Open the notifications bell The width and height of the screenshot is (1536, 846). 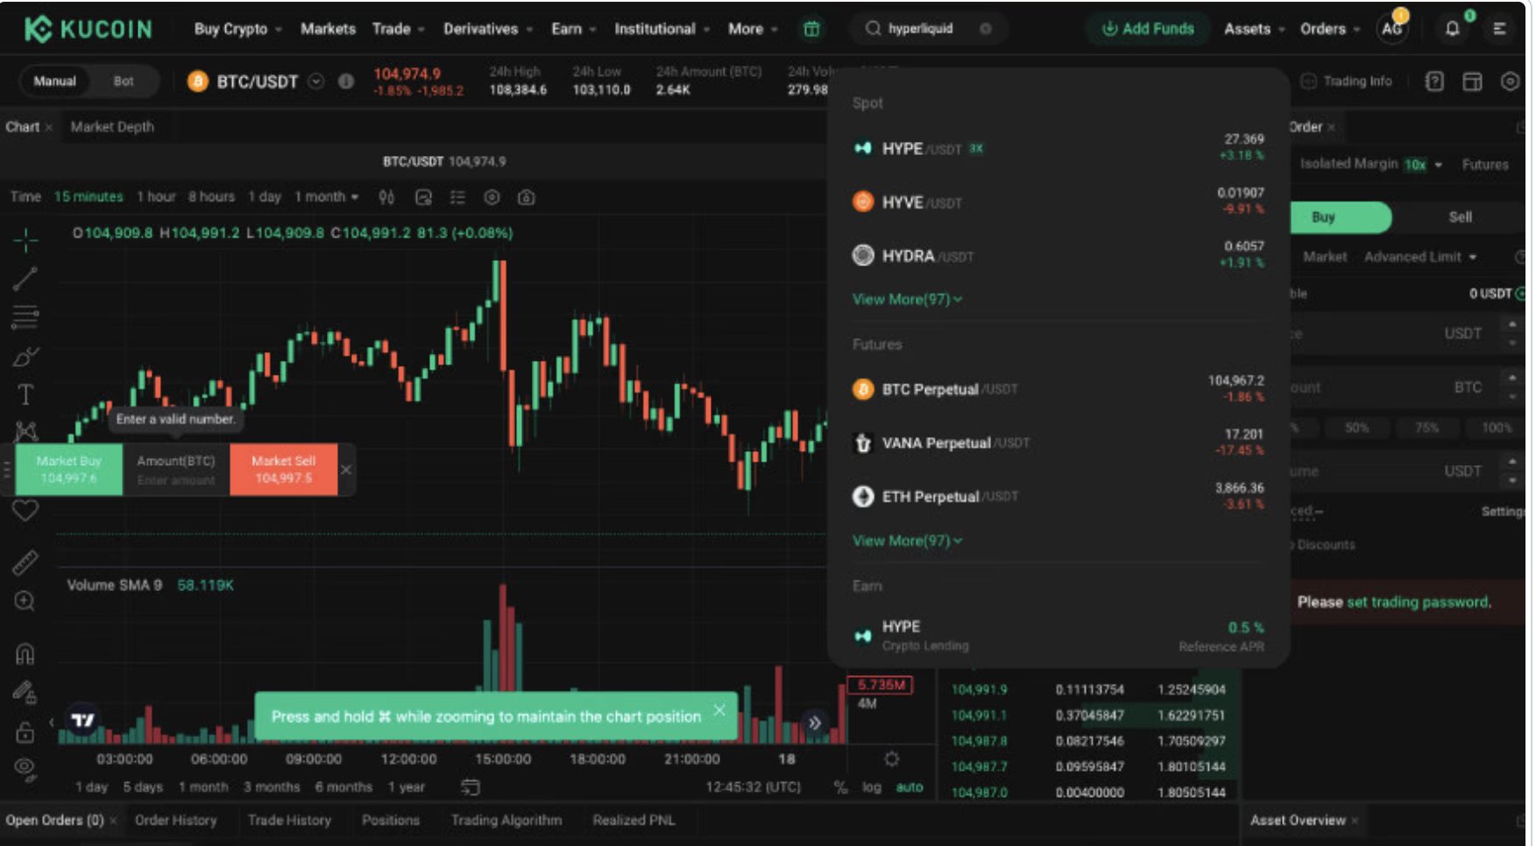point(1452,29)
